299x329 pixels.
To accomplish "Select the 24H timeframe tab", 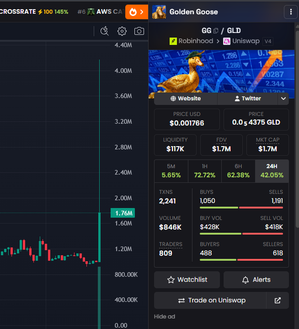I will (272, 171).
